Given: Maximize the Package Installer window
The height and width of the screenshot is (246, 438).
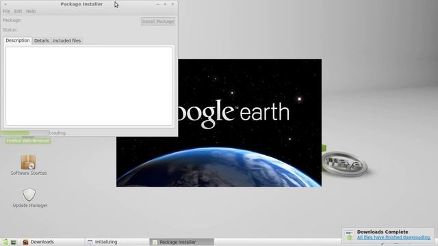Looking at the screenshot, I should (165, 4).
